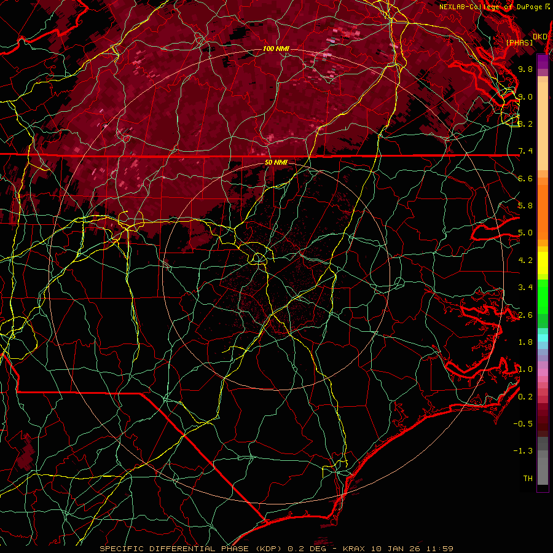Select the "100 NMI" range ring label
Screen dimensions: 553x553
[x=276, y=49]
